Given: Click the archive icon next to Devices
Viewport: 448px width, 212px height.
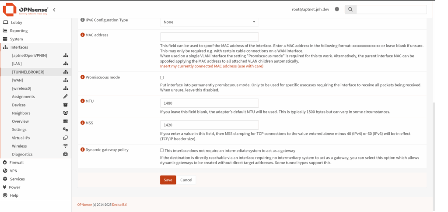Looking at the screenshot, I should tap(66, 105).
